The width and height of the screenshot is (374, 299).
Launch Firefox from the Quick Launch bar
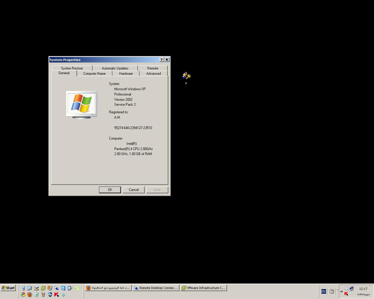point(30,295)
